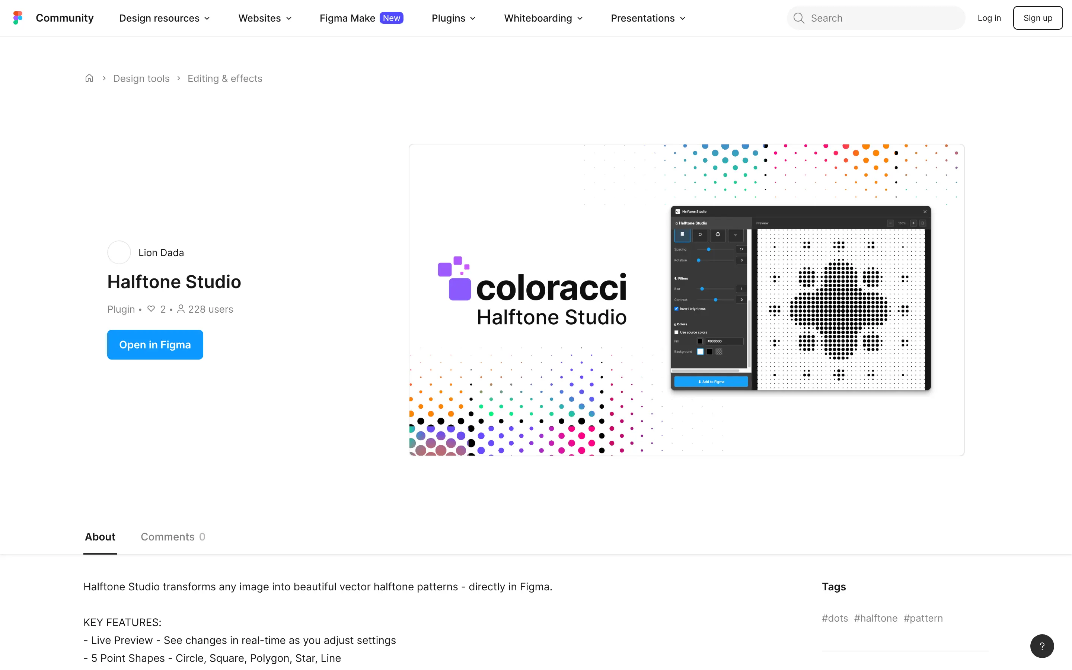This screenshot has height=670, width=1072.
Task: Select the transparent checkerboard background option
Action: (719, 352)
